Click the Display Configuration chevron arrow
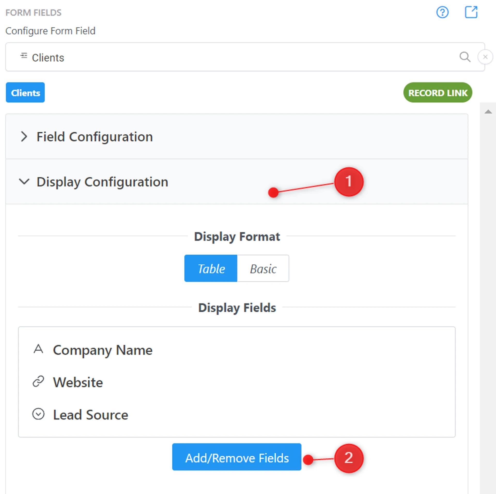Image resolution: width=496 pixels, height=494 pixels. coord(24,181)
